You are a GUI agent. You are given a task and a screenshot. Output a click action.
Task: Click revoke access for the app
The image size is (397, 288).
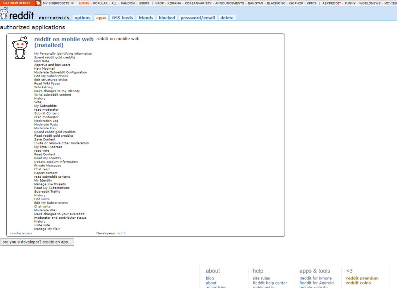pyautogui.click(x=21, y=233)
